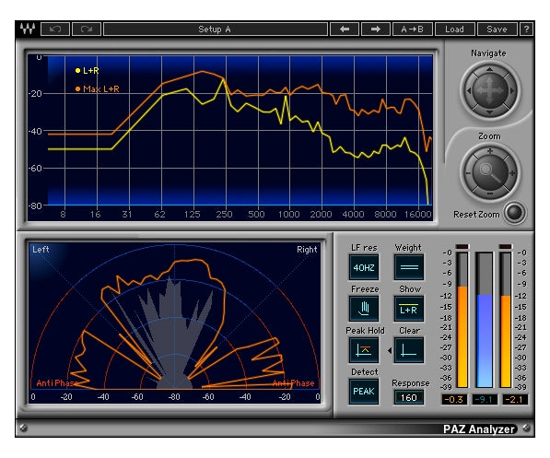Switch the Show L+R display mode

click(409, 309)
